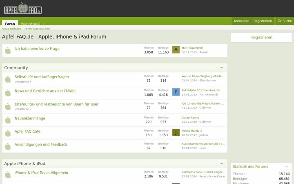Collapse the Apple iPhone & iPod category
This screenshot has height=184, width=294.
click(x=222, y=164)
